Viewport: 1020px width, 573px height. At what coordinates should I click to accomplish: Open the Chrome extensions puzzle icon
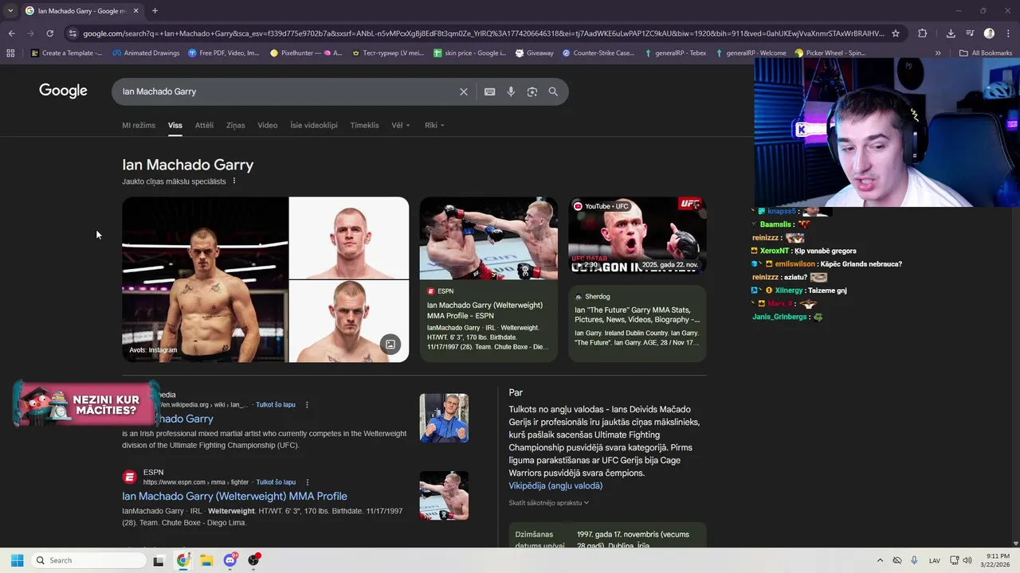point(923,33)
